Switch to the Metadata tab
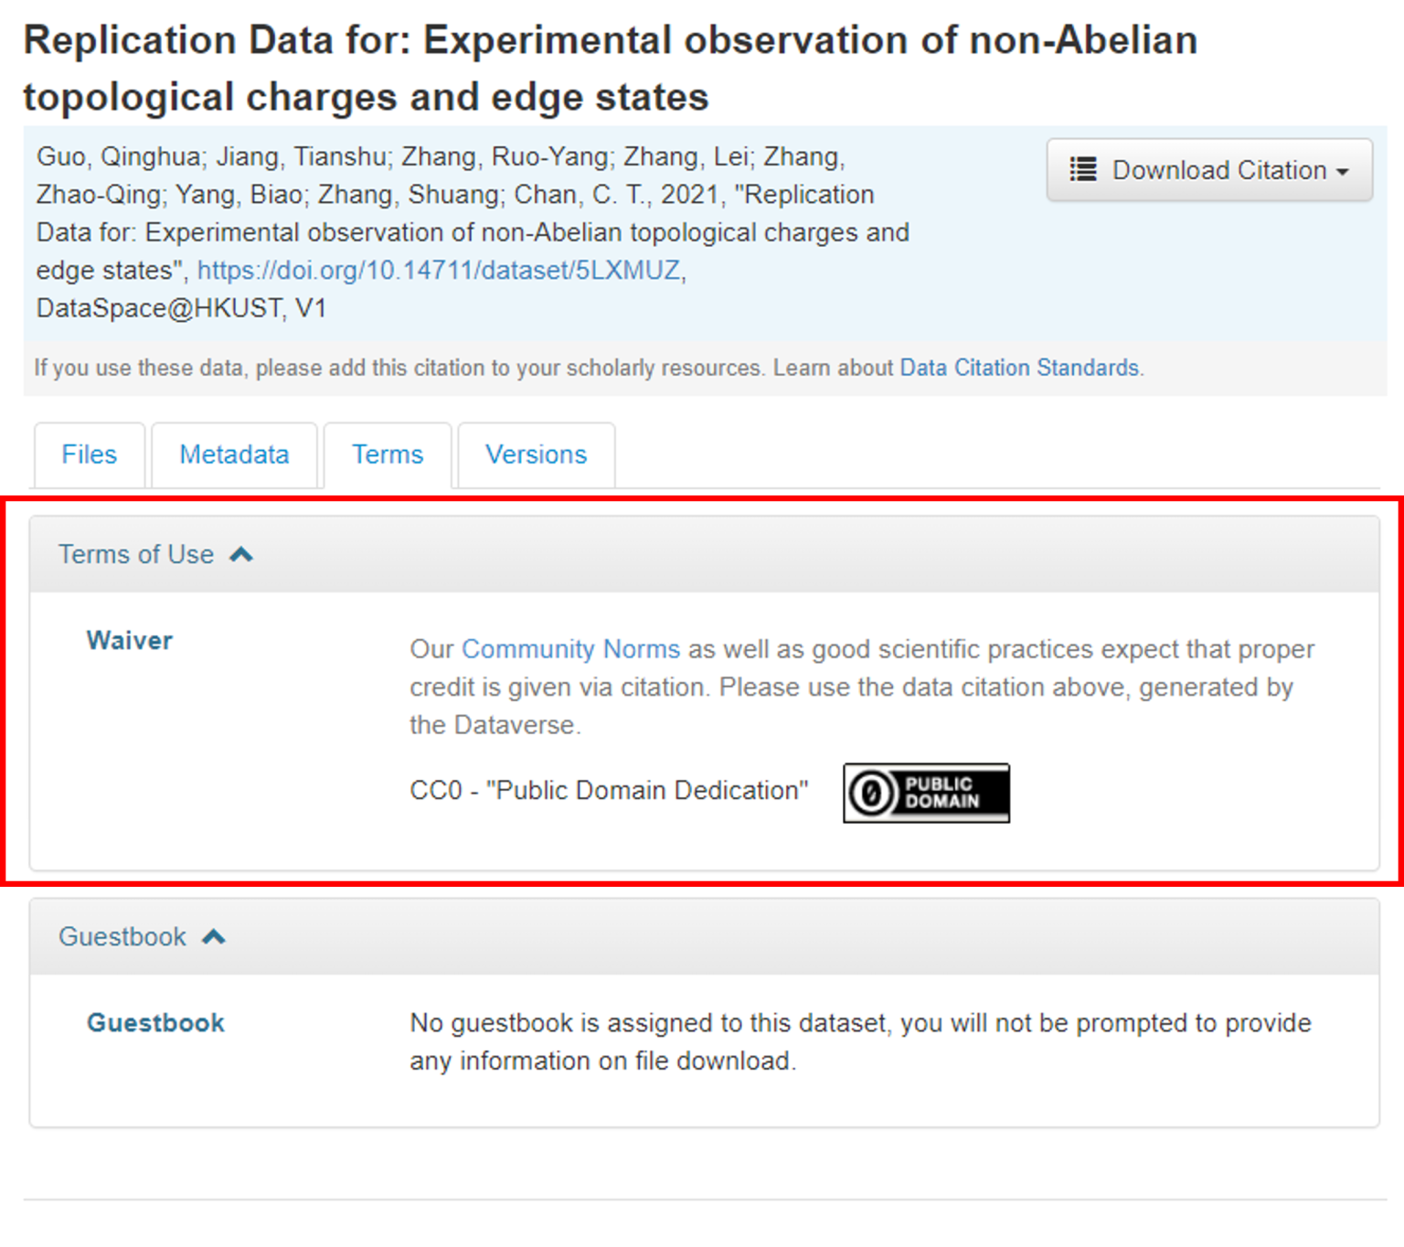The width and height of the screenshot is (1404, 1247). click(234, 454)
